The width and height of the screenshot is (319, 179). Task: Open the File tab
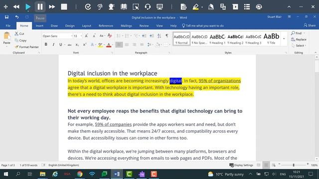point(8,26)
